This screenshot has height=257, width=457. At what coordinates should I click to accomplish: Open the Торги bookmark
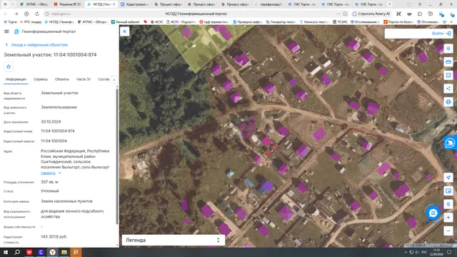[x=10, y=22]
